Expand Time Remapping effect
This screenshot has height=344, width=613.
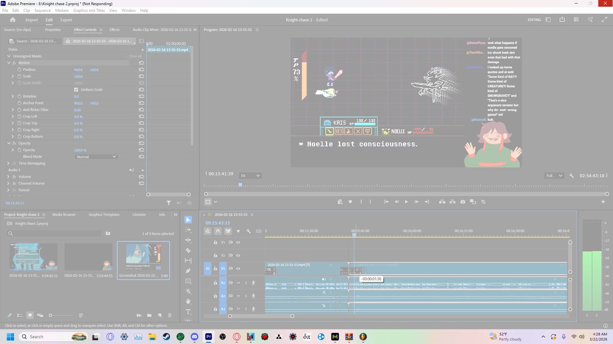(9, 164)
